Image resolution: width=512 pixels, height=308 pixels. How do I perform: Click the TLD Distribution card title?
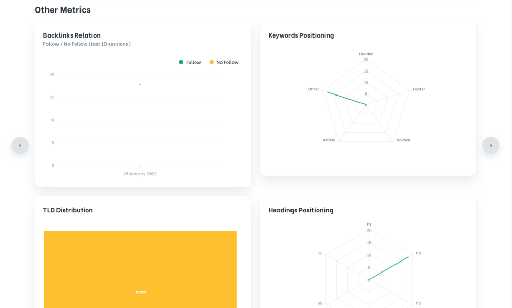[68, 210]
